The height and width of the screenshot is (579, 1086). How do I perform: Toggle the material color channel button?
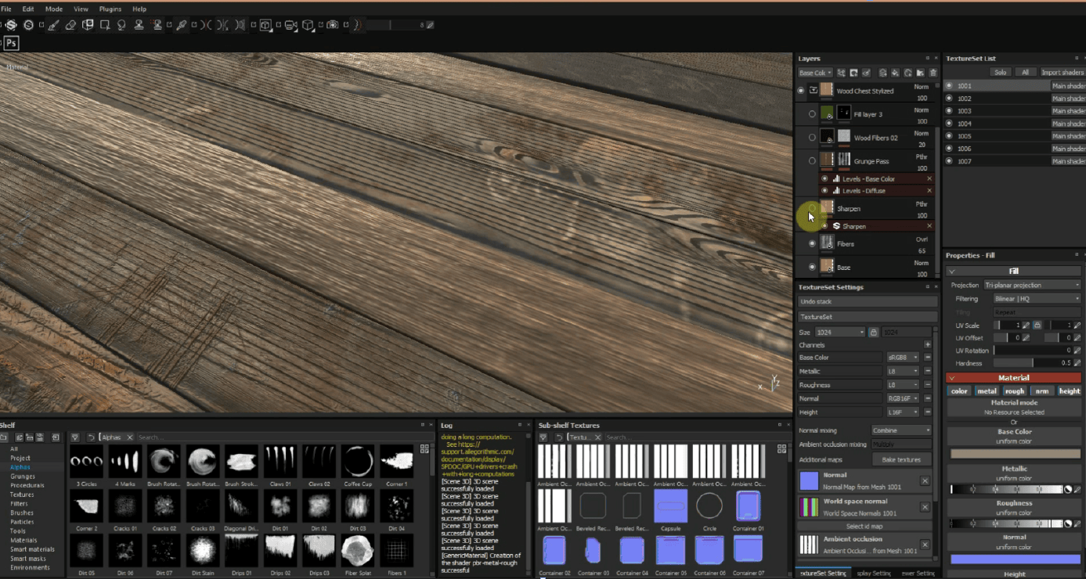959,391
